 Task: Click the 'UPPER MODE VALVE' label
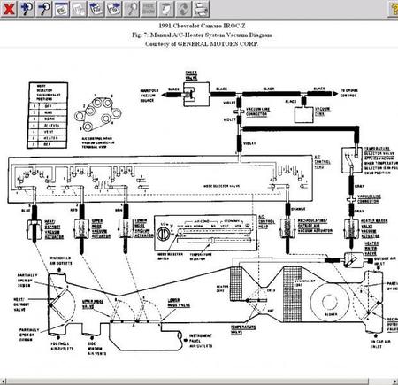pos(93,304)
